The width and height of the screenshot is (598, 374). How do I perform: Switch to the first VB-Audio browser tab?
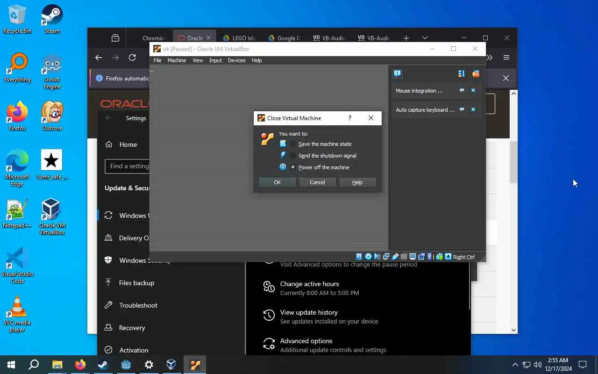point(328,38)
